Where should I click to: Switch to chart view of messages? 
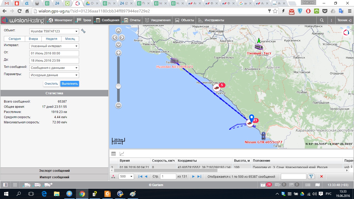point(122,154)
